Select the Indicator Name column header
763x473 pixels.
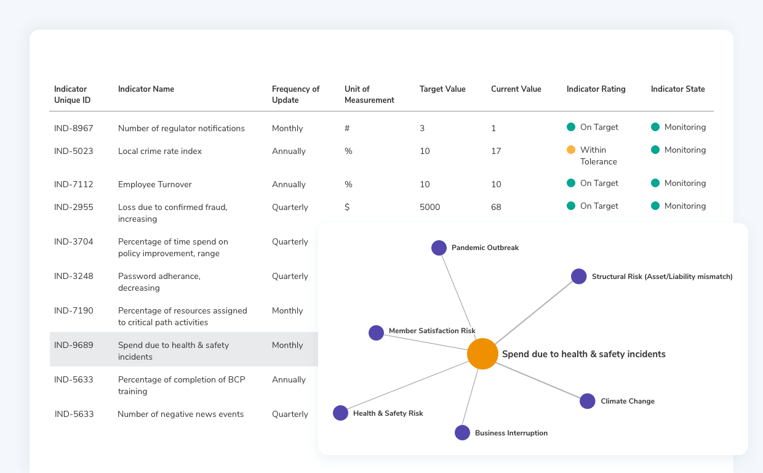tap(146, 89)
